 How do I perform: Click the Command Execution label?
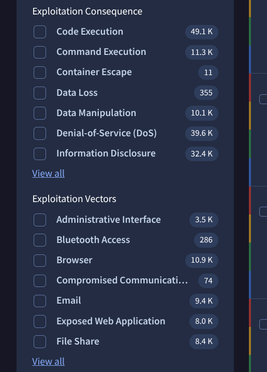[x=101, y=52]
